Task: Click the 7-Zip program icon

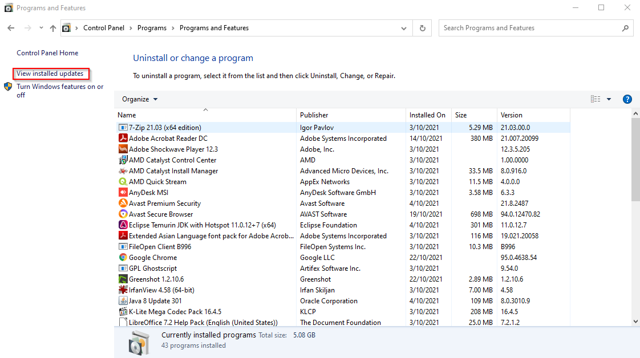Action: click(x=123, y=128)
